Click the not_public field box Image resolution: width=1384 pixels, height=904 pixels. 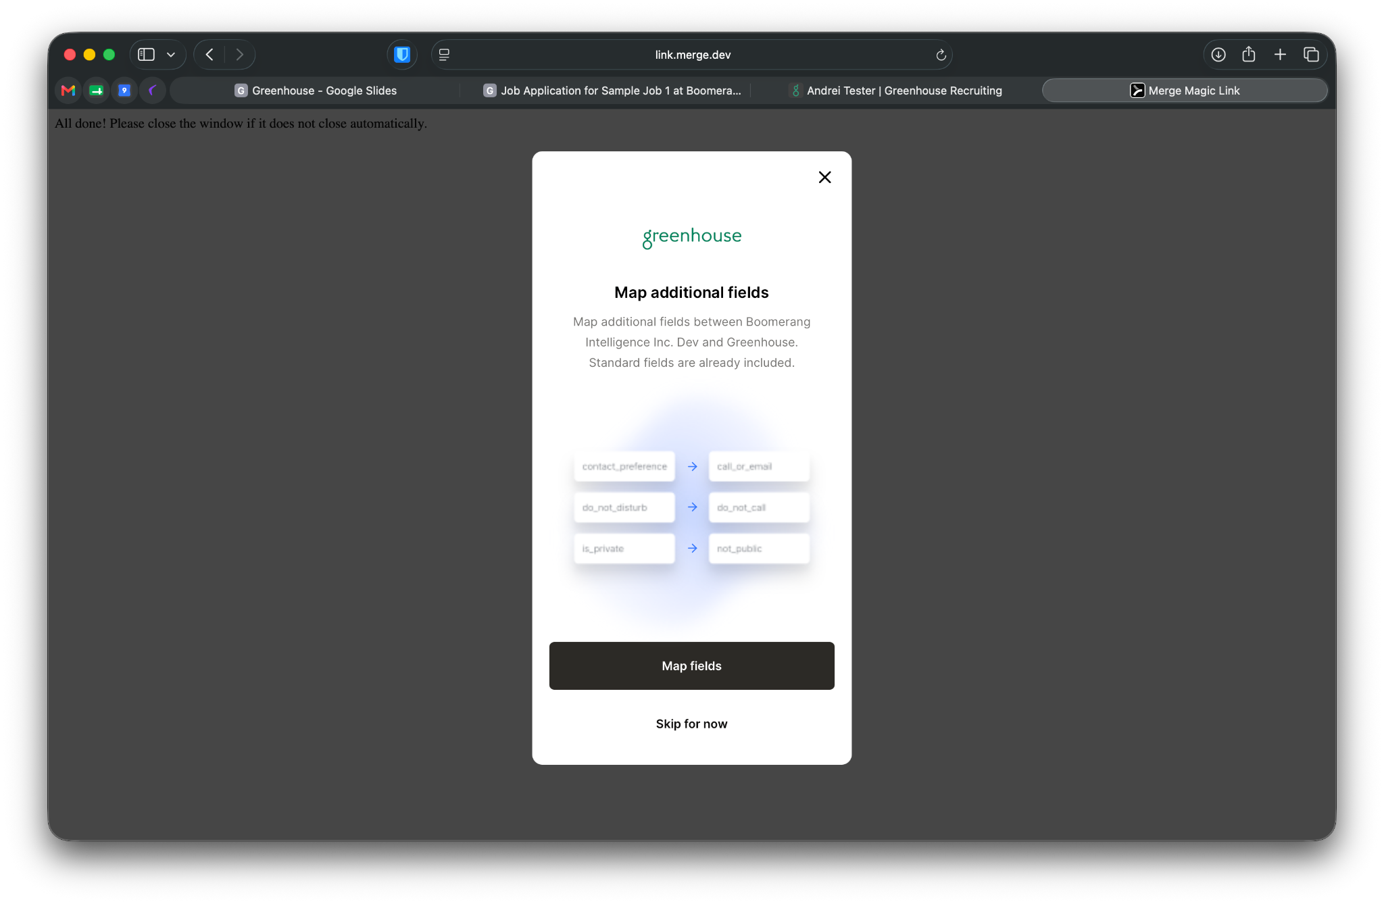(x=759, y=549)
